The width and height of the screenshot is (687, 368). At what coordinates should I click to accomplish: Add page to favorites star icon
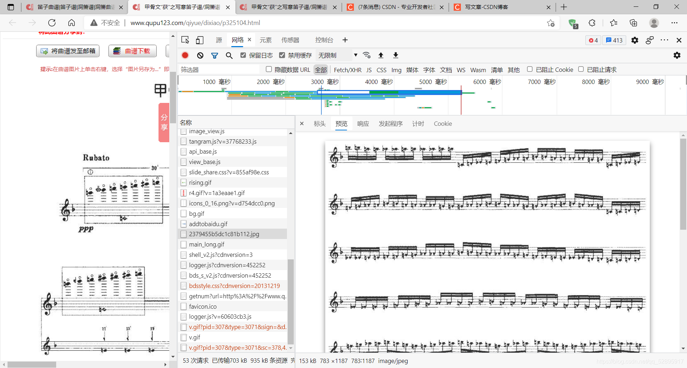coord(551,23)
